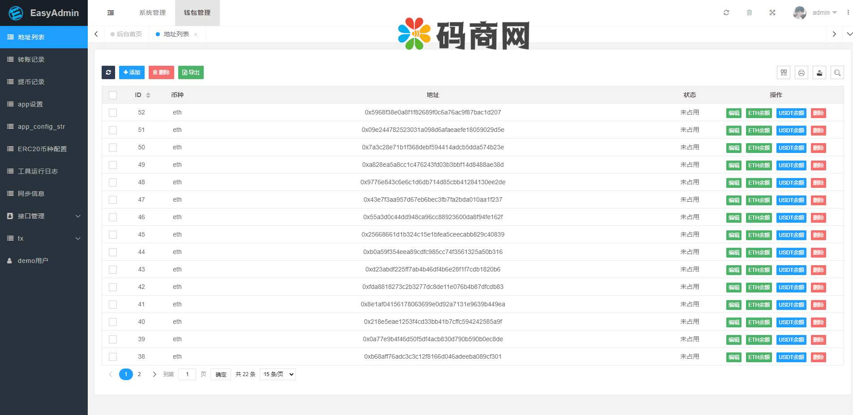Open the 15 条/页 page size dropdown
The image size is (853, 415).
(x=278, y=374)
